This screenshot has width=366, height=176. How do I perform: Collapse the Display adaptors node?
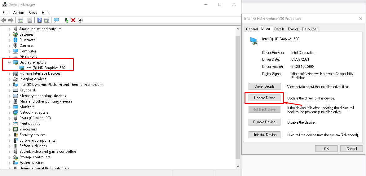tap(9, 62)
